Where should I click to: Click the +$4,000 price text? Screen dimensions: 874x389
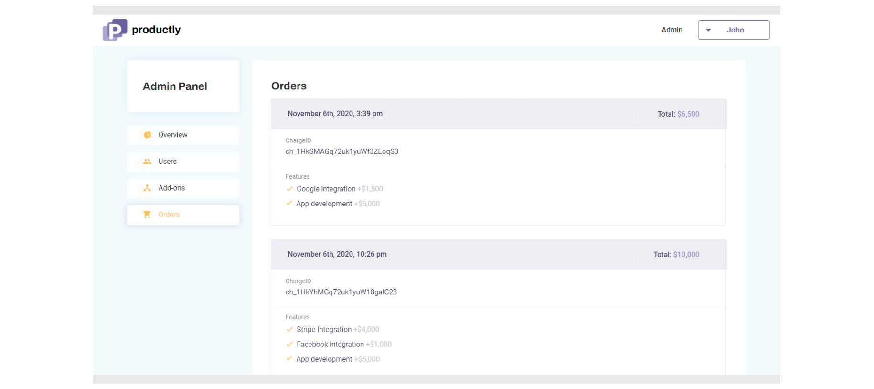pyautogui.click(x=366, y=329)
